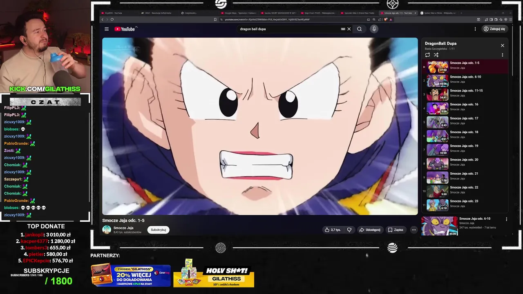
Task: Reload the page with browser refresh icon
Action: click(112, 19)
